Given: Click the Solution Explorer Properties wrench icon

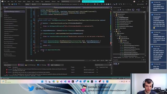Looking at the screenshot, I should (x=137, y=10).
